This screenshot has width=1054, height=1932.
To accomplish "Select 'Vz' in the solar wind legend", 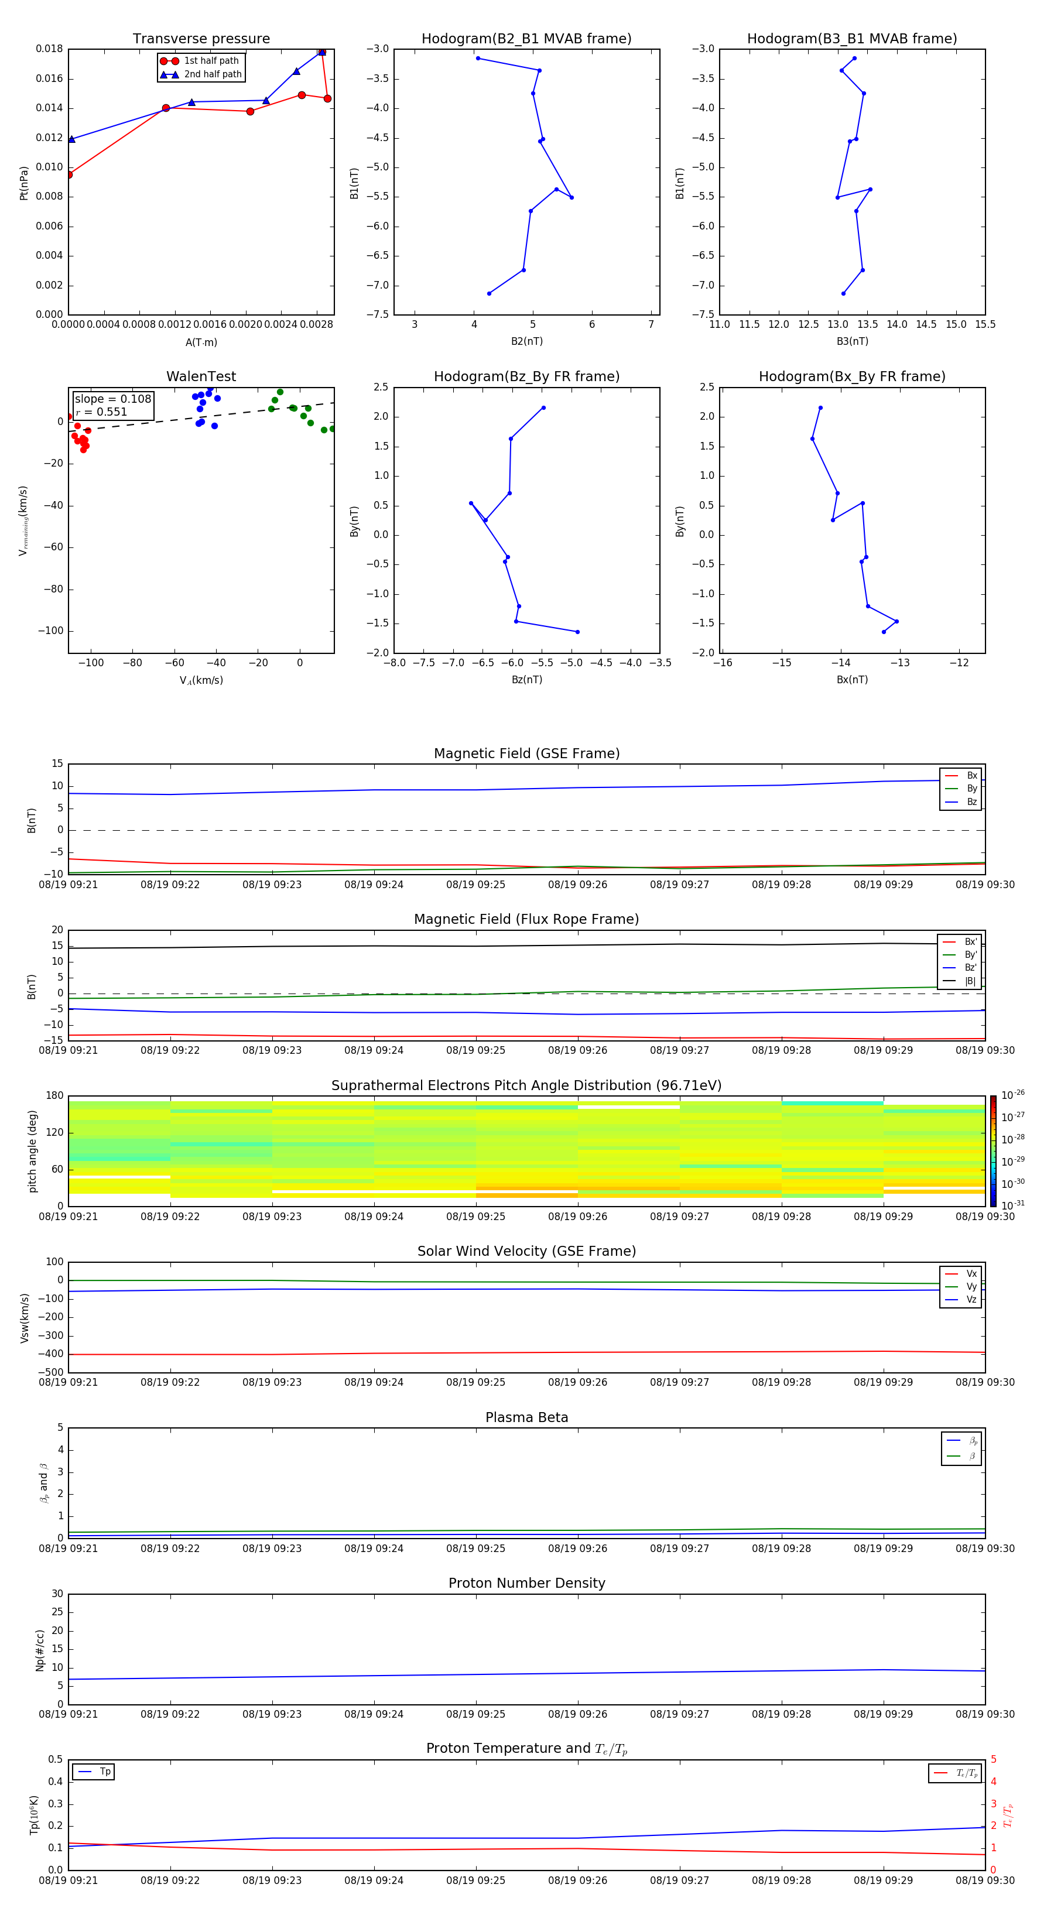I will [961, 1300].
